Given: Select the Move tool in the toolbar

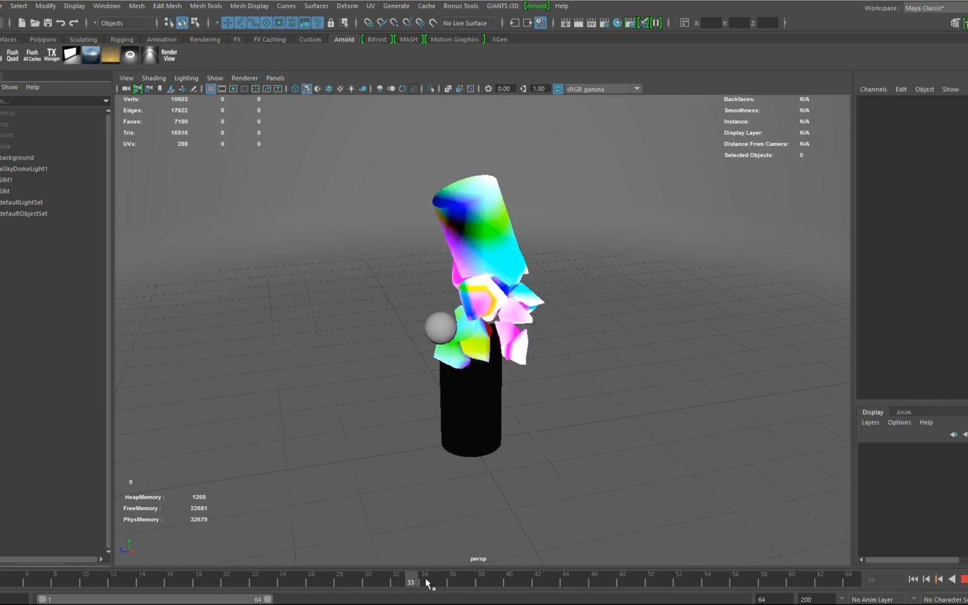Looking at the screenshot, I should coord(227,23).
